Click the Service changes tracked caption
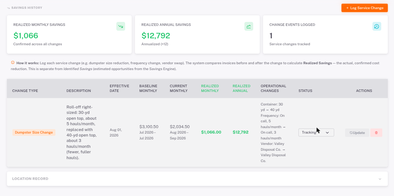This screenshot has height=196, width=394. point(290,44)
